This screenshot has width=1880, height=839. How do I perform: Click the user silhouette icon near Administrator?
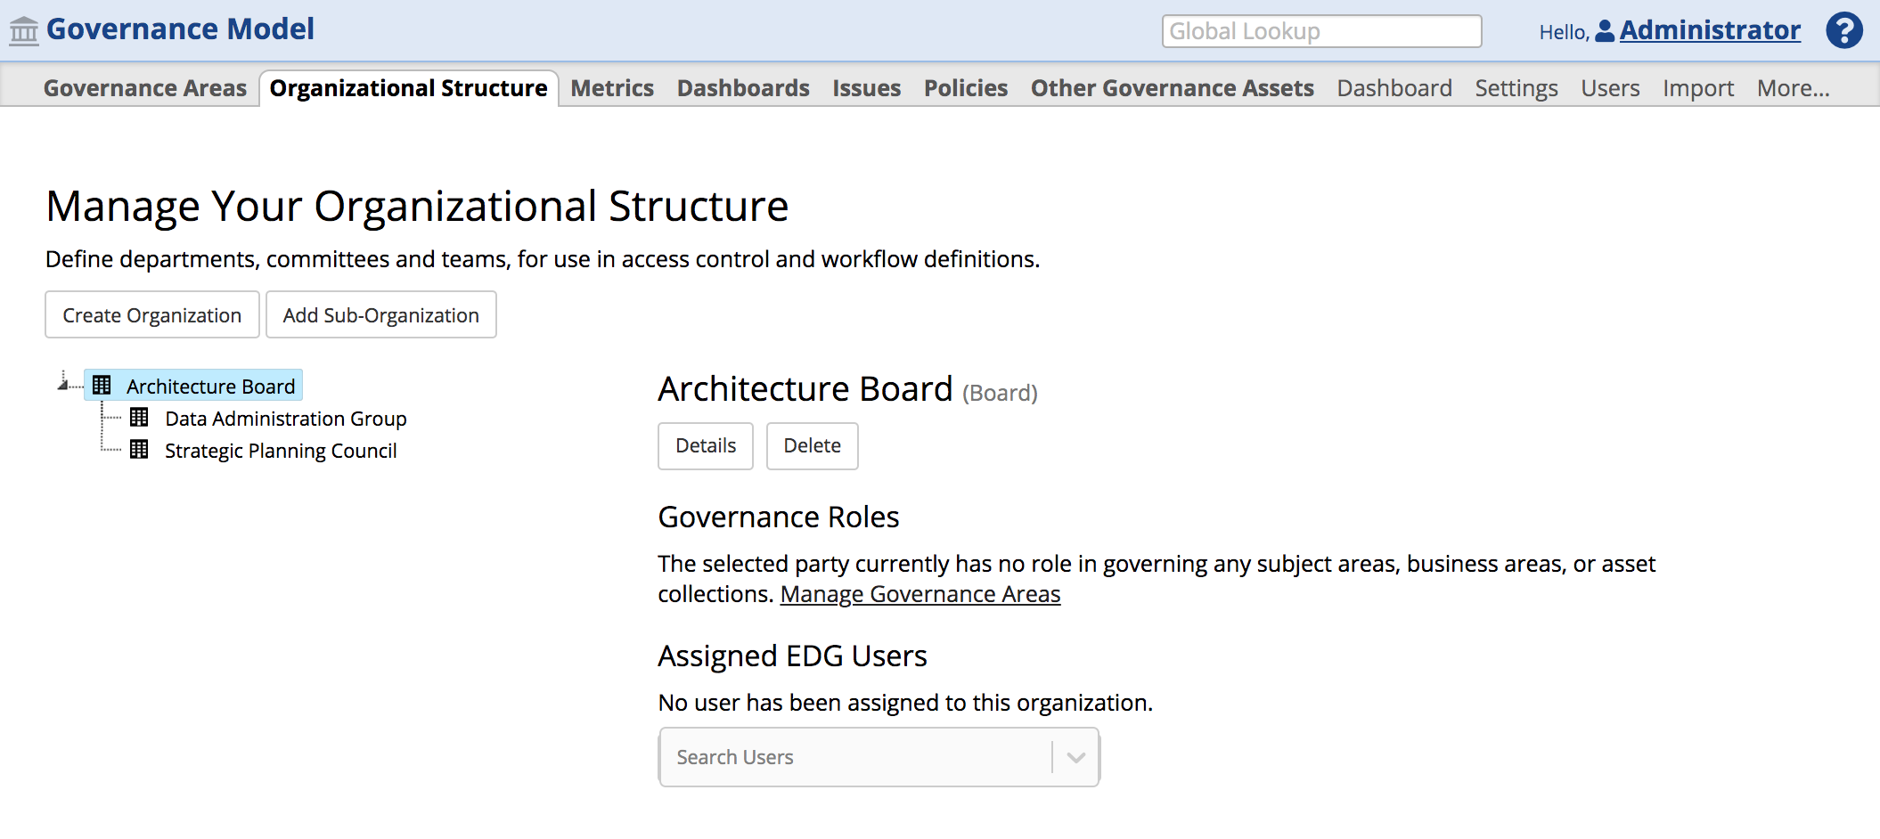1604,29
